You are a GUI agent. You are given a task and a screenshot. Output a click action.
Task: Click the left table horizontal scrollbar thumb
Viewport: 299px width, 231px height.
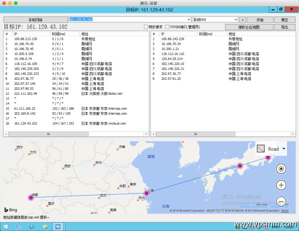[49, 134]
